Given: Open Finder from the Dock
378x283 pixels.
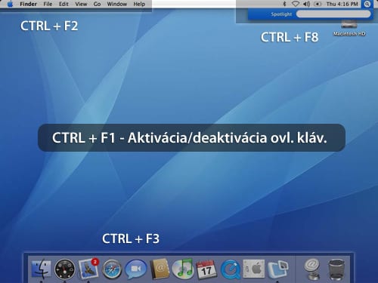Looking at the screenshot, I should pyautogui.click(x=41, y=269).
